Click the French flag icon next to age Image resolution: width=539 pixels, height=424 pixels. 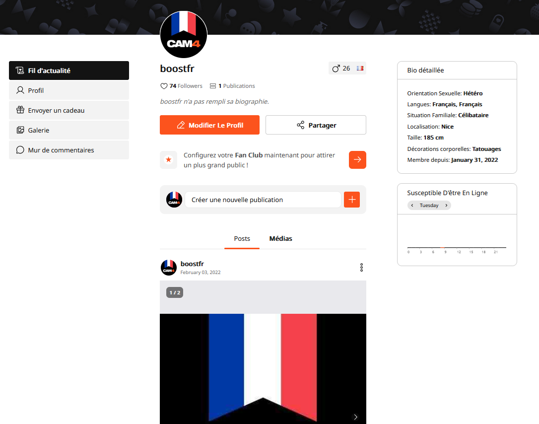[359, 68]
